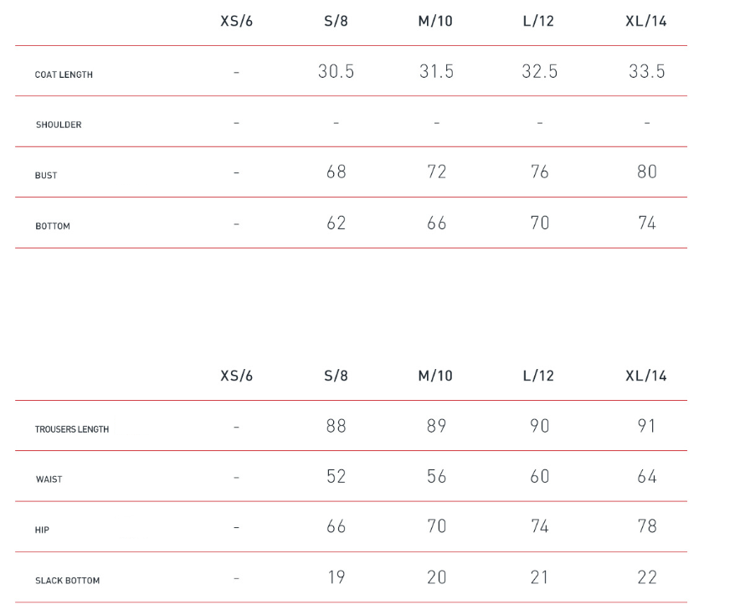Select the BOTTOM row label in coat table

click(x=53, y=226)
